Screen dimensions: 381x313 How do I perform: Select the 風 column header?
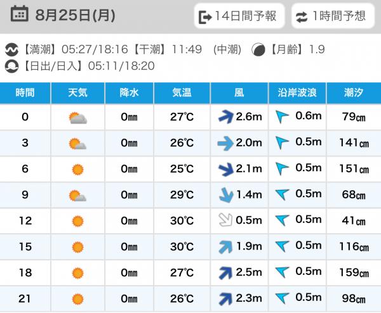[239, 93]
